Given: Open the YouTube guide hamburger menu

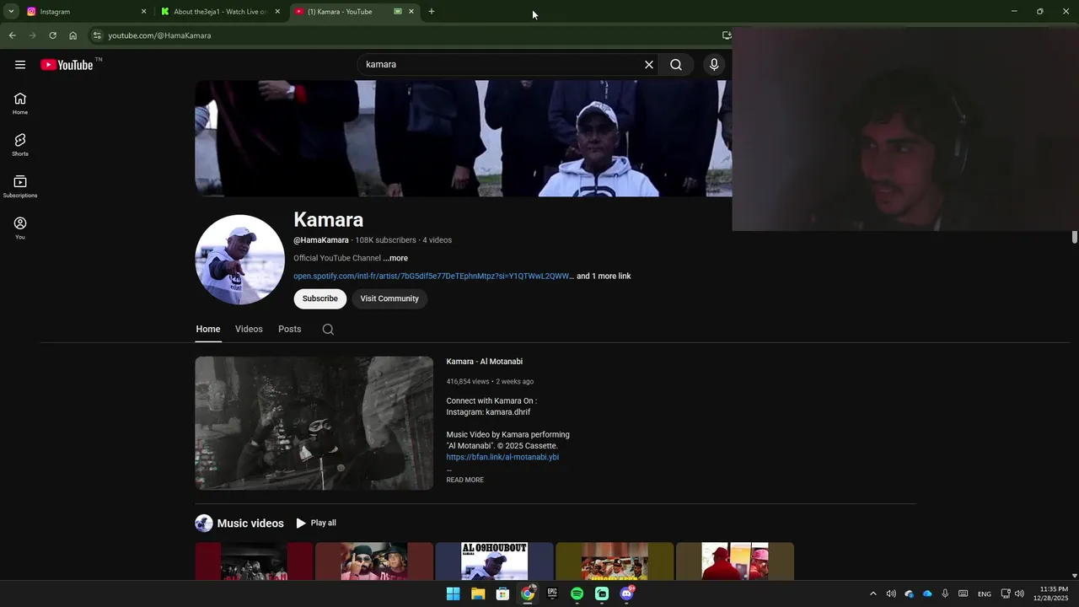Looking at the screenshot, I should point(20,65).
